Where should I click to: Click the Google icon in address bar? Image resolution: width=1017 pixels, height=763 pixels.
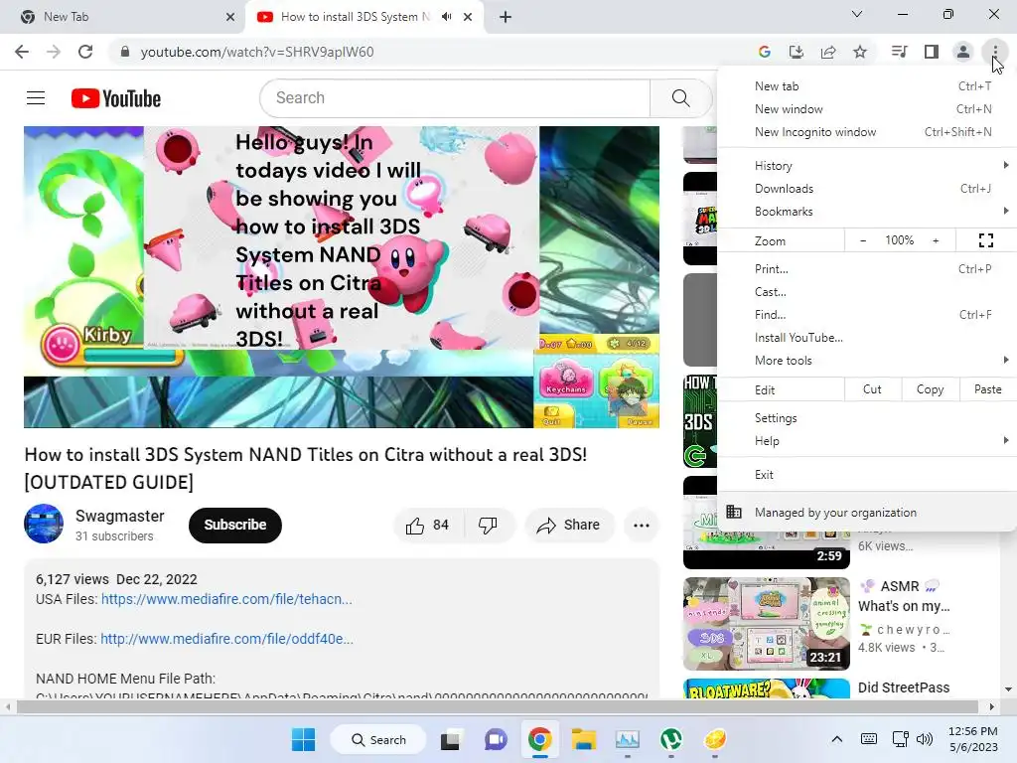click(764, 52)
